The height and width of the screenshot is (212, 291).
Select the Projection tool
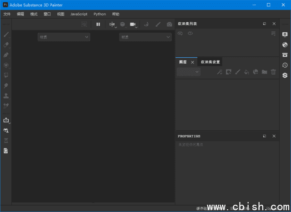[x=6, y=55]
